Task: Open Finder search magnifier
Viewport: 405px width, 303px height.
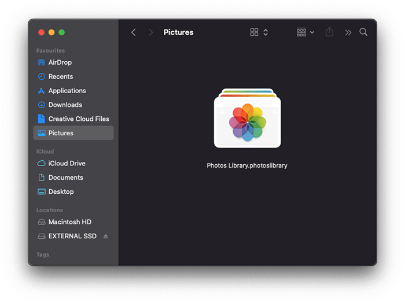Action: click(363, 32)
